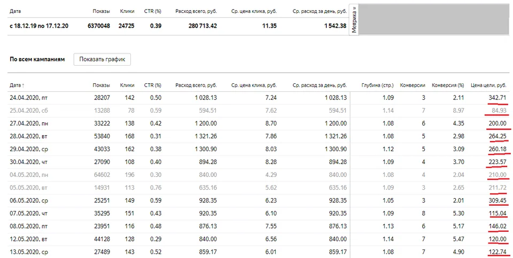Viewport: 513px width, 258px height.
Task: Select row date 05.05.2020, вт
Action: [28, 187]
